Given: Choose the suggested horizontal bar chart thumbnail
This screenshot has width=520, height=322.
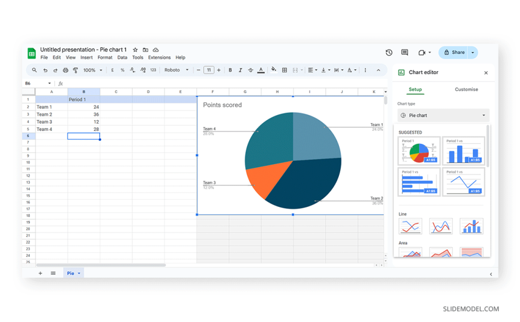Looking at the screenshot, I should tap(419, 182).
